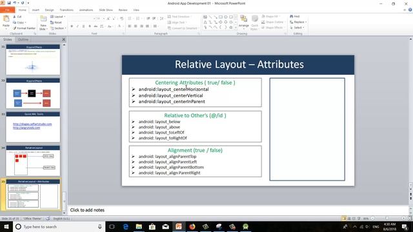This screenshot has width=413, height=232.
Task: Click the Find button in Editing group
Action: (x=295, y=16)
